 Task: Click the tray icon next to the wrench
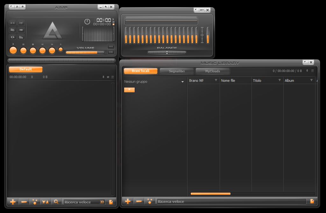(x=23, y=7)
